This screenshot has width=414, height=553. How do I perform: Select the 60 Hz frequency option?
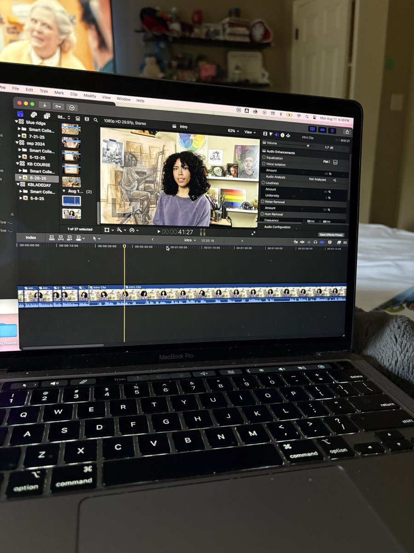(324, 222)
